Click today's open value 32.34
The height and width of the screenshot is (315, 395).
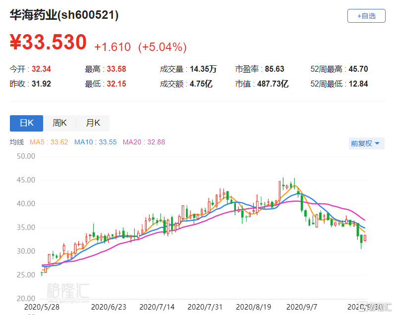pos(41,69)
